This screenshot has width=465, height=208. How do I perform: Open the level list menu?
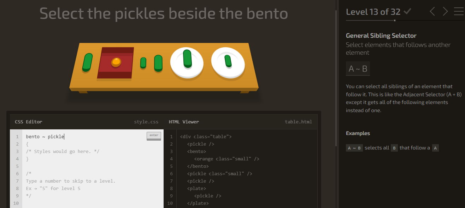point(458,11)
